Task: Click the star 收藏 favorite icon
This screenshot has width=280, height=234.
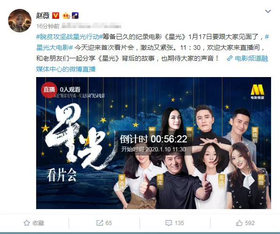Action: point(27,223)
